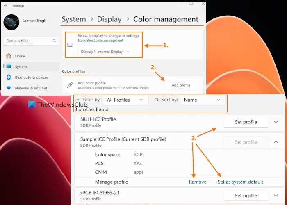Viewport: 287px width, 205px height.
Task: Open the Display 1: Internal Display dropdown
Action: 105,52
